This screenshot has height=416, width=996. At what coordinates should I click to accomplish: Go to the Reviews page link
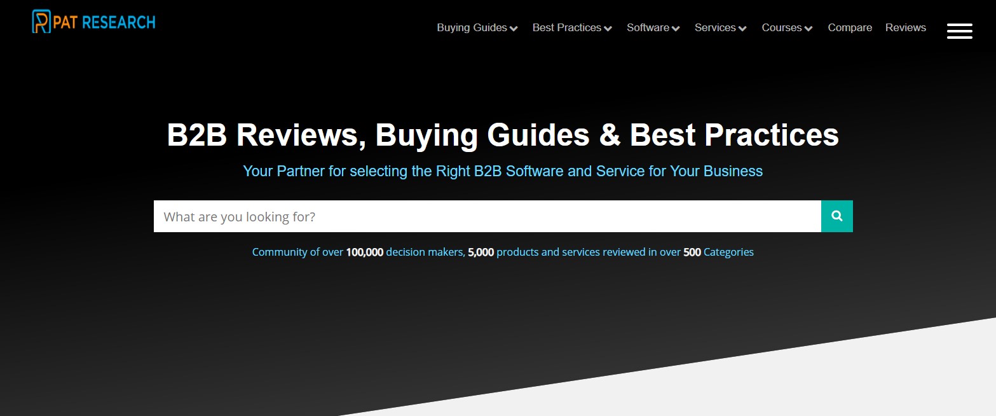[x=906, y=27]
